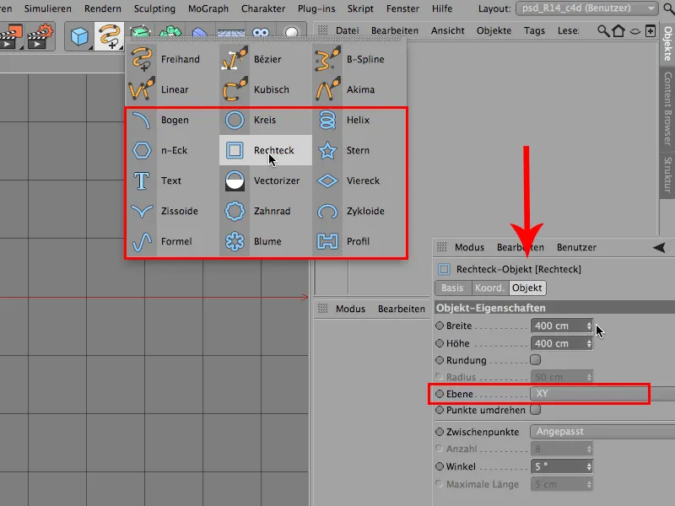Click the Höhe 400 cm field
This screenshot has height=506, width=675.
(x=561, y=343)
